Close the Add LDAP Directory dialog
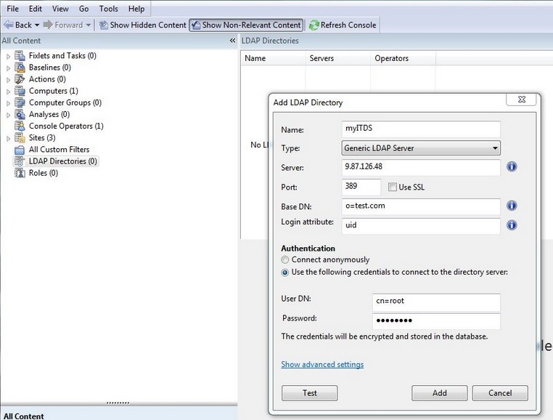The height and width of the screenshot is (420, 553). (x=521, y=100)
